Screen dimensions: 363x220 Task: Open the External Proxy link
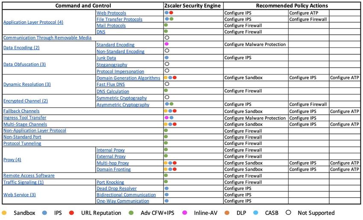click(111, 156)
